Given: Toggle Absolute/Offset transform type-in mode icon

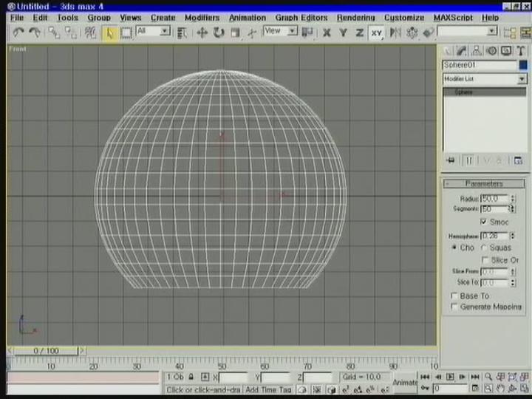Looking at the screenshot, I should (x=205, y=377).
